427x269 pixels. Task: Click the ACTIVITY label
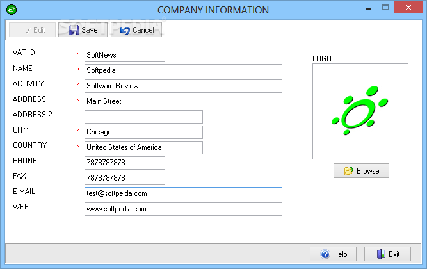click(x=28, y=84)
